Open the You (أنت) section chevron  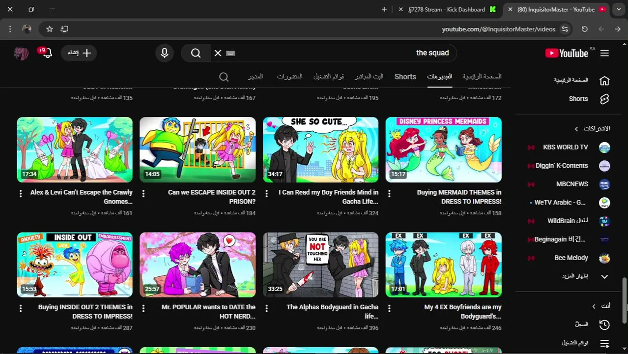coord(594,306)
